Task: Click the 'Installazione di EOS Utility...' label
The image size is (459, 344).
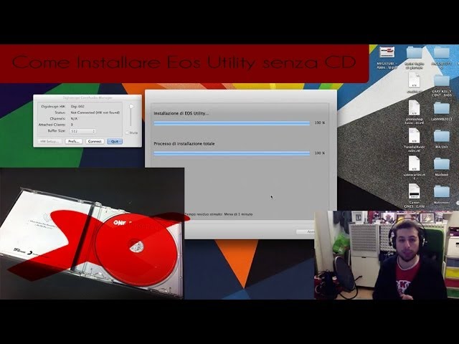Action: coord(181,113)
